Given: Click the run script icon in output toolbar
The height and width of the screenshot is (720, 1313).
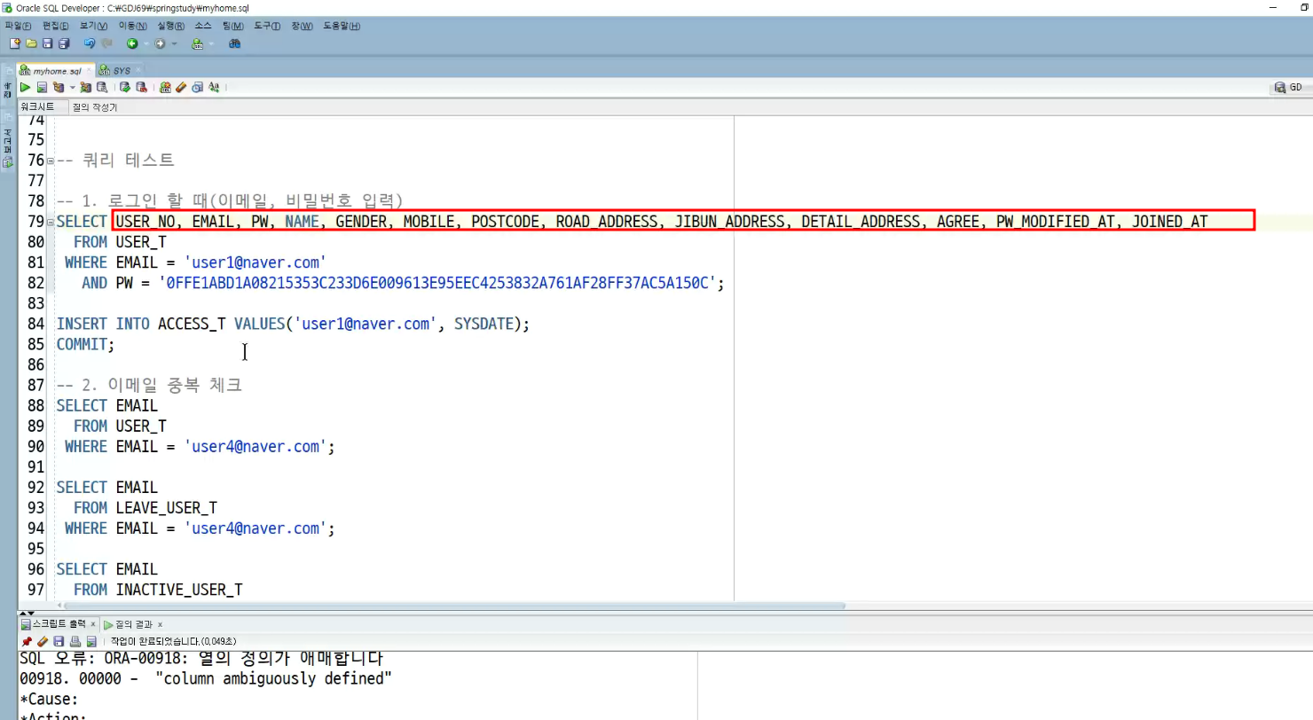Looking at the screenshot, I should point(90,641).
